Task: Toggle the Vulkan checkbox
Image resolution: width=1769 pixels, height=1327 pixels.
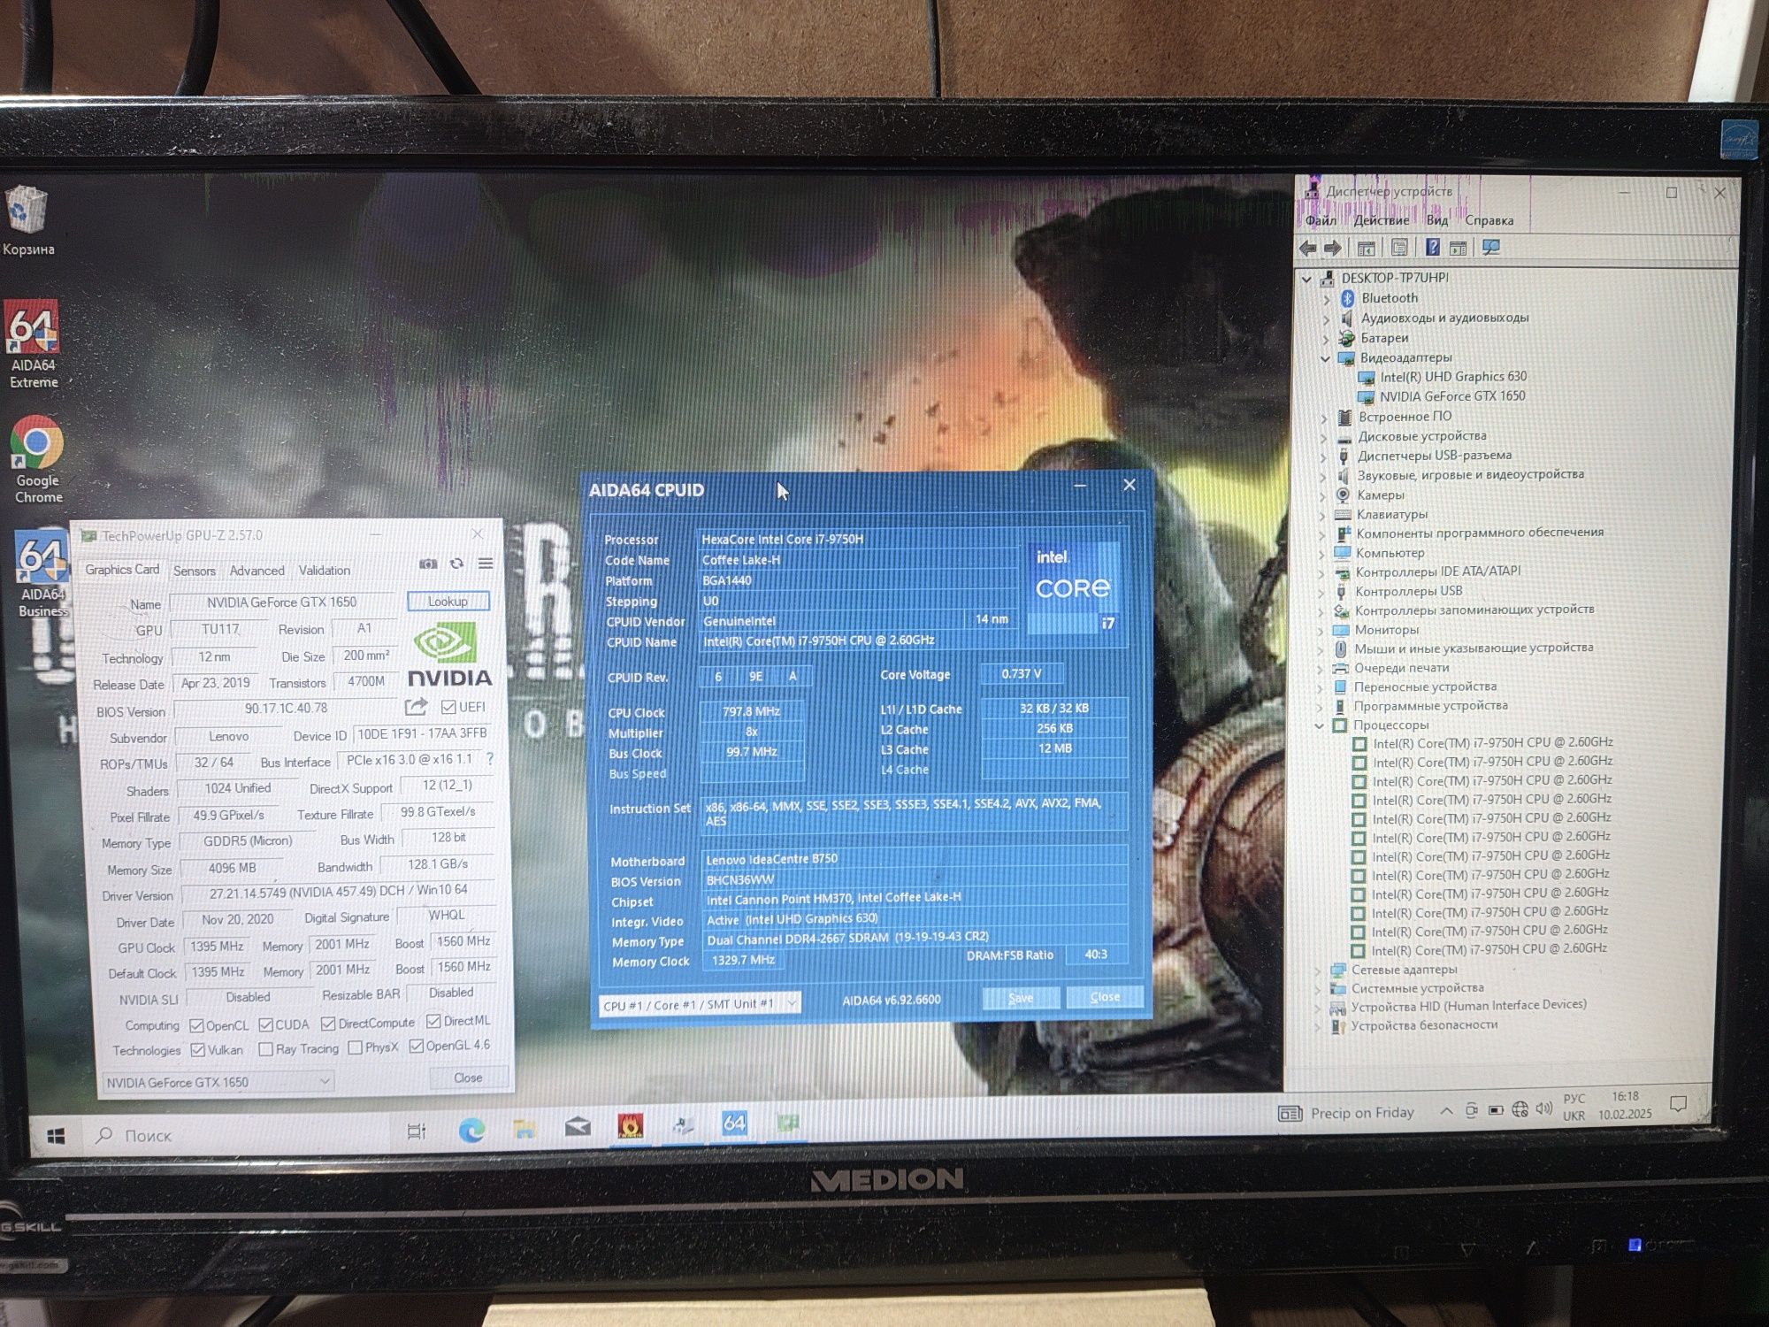Action: click(198, 1050)
